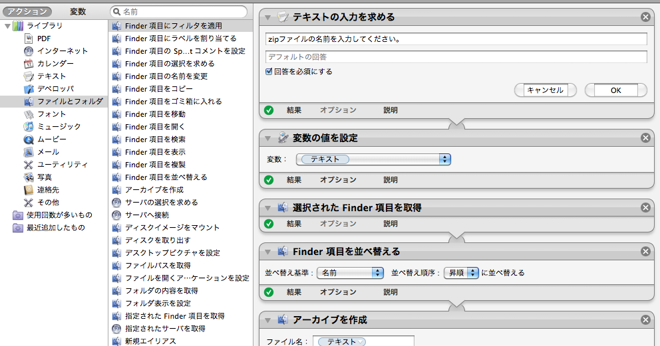The width and height of the screenshot is (660, 346).
Task: Collapse the アーカイブを作成 action
Action: (x=267, y=320)
